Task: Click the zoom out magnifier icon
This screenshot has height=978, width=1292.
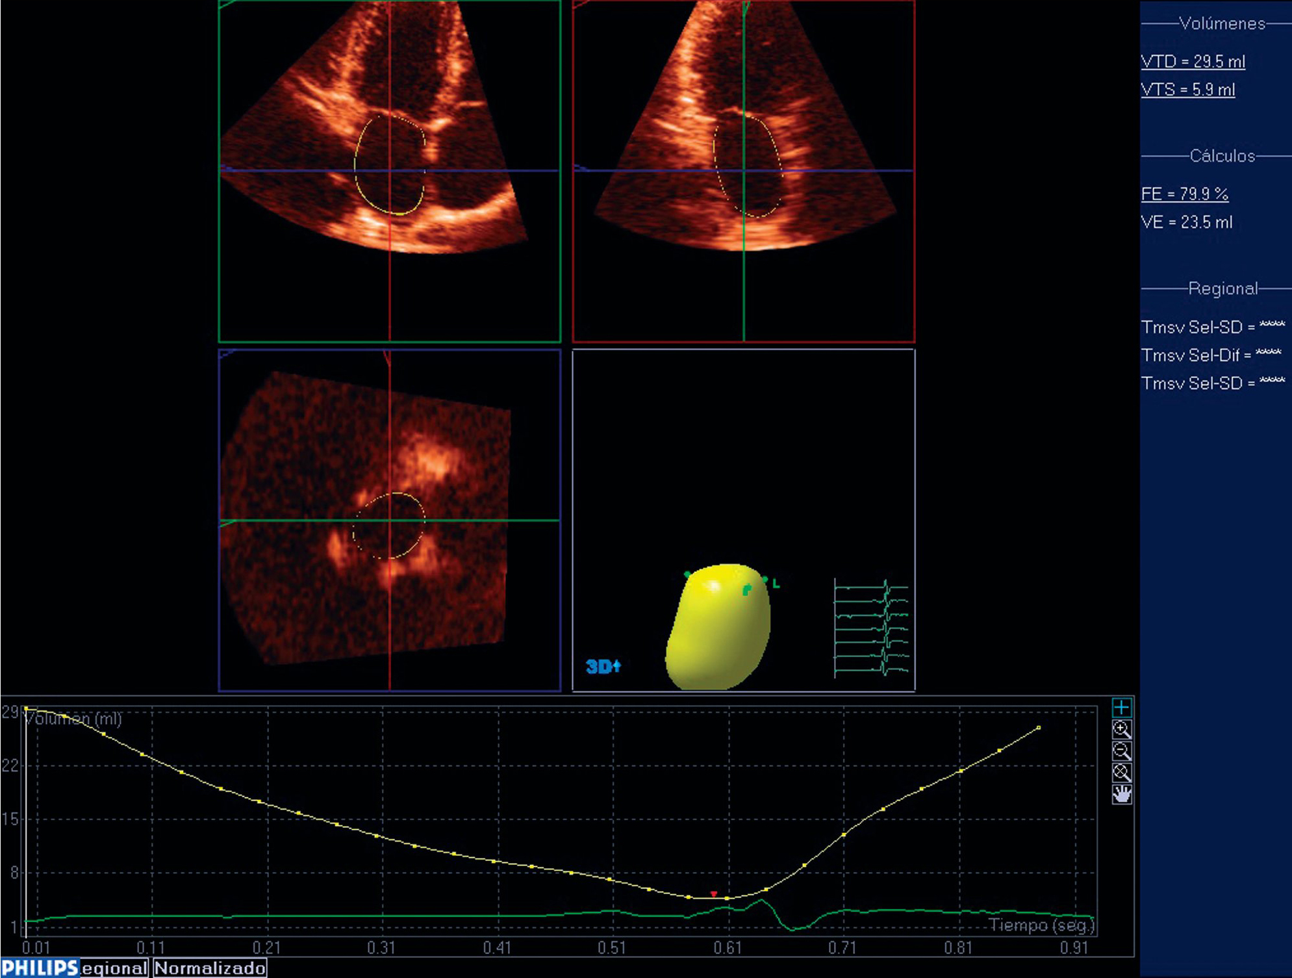Action: tap(1121, 751)
